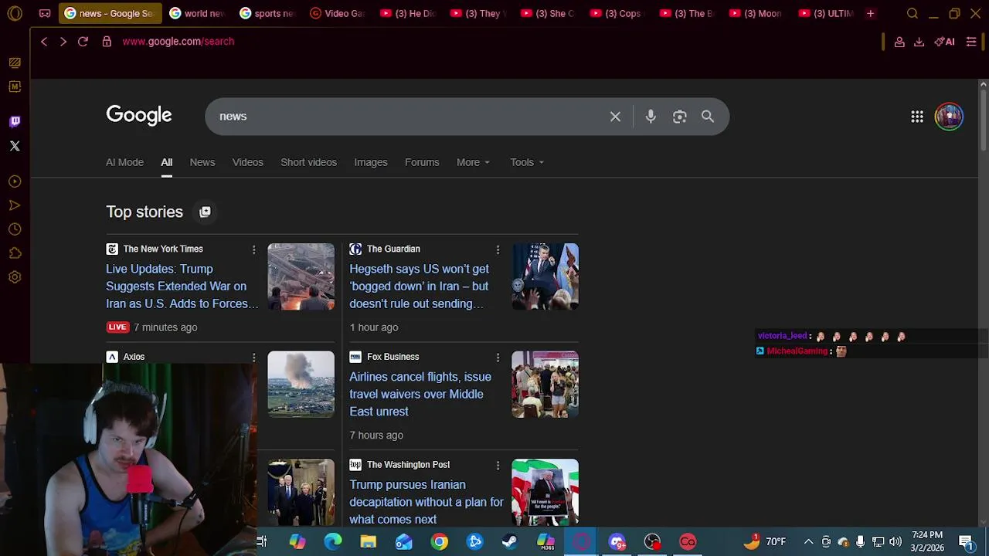Submit search with magnifier icon
Image resolution: width=989 pixels, height=556 pixels.
tap(708, 117)
